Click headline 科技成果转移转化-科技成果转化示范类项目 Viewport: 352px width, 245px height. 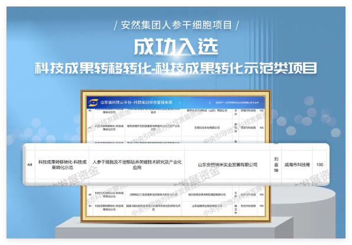click(x=176, y=68)
